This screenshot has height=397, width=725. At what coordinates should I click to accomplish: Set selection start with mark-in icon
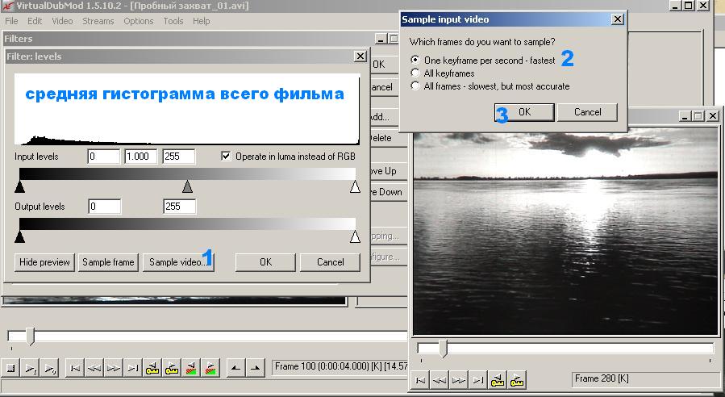click(x=235, y=368)
